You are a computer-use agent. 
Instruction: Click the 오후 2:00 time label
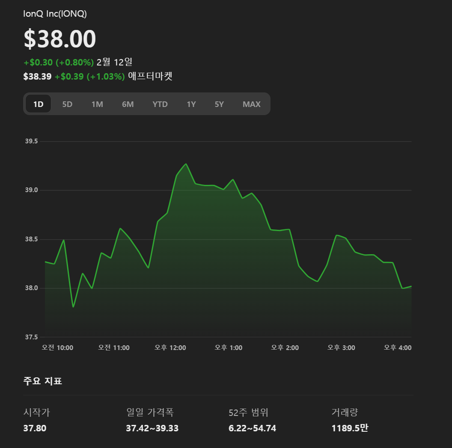285,348
